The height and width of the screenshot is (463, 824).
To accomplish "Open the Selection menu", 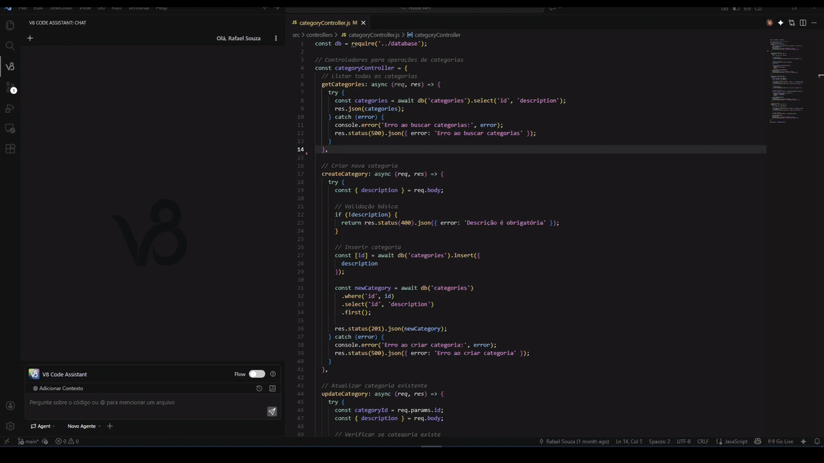I will coord(61,7).
